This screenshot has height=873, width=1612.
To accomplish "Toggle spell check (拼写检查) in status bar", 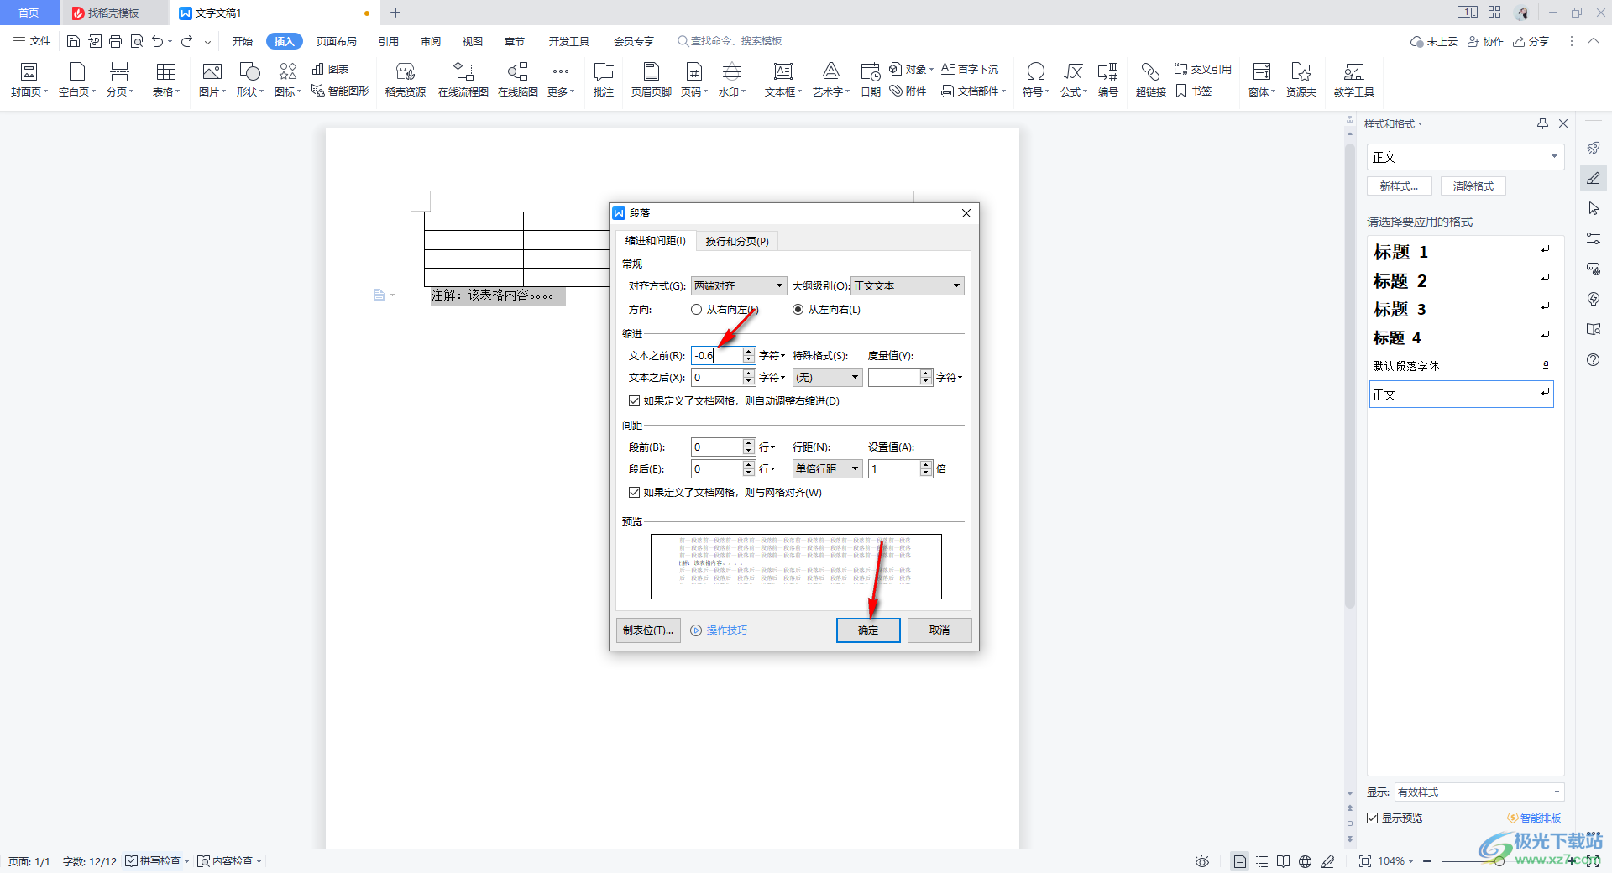I will coord(153,861).
